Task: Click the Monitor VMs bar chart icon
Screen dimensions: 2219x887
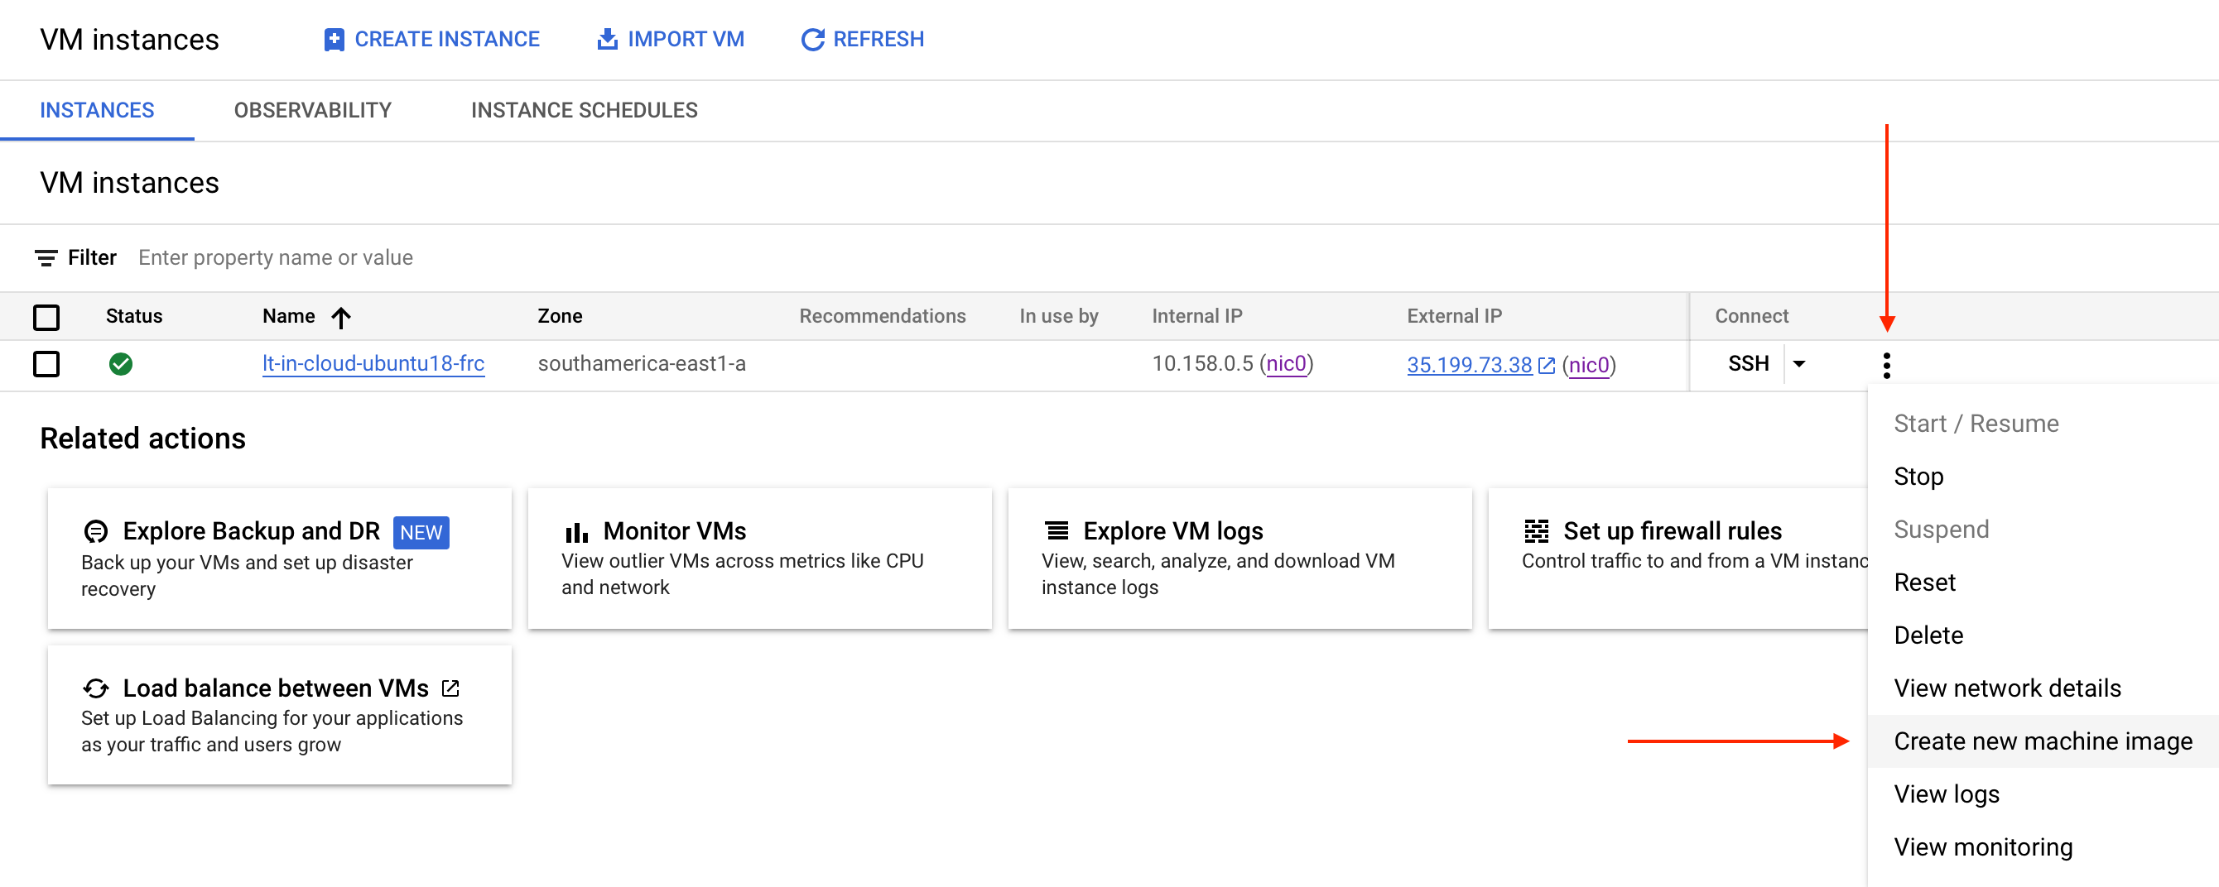Action: tap(576, 533)
